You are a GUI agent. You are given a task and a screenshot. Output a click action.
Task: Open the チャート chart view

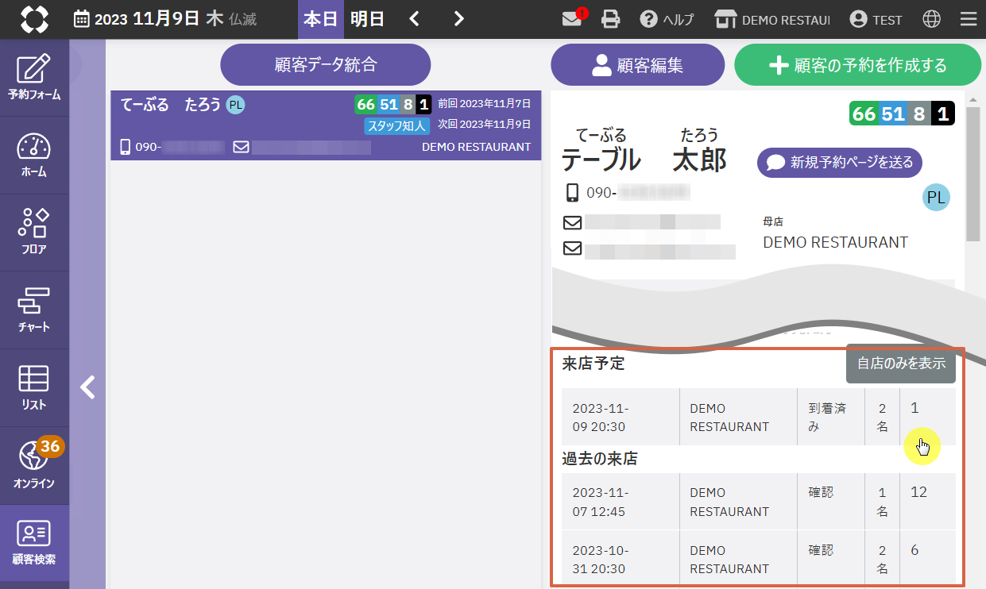pos(34,310)
